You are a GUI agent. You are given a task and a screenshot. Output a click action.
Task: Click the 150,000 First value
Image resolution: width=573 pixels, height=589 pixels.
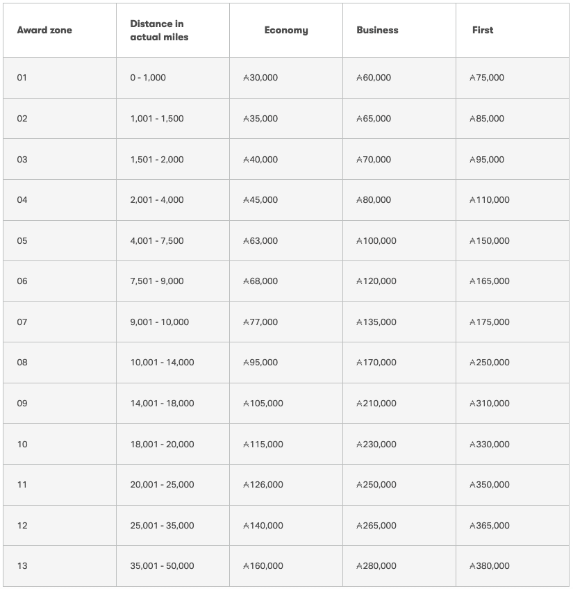click(490, 241)
